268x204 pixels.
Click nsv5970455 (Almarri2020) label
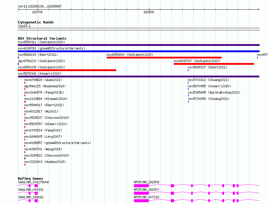click(209, 86)
